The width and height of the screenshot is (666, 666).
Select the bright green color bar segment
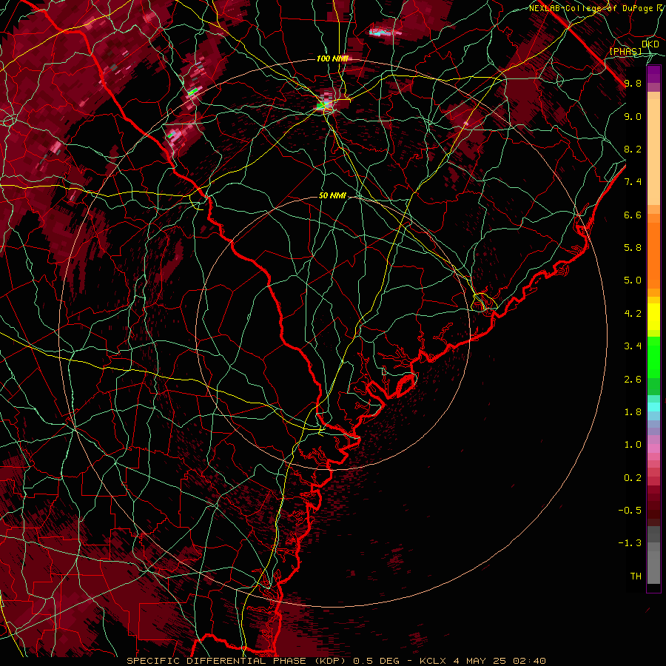click(653, 357)
